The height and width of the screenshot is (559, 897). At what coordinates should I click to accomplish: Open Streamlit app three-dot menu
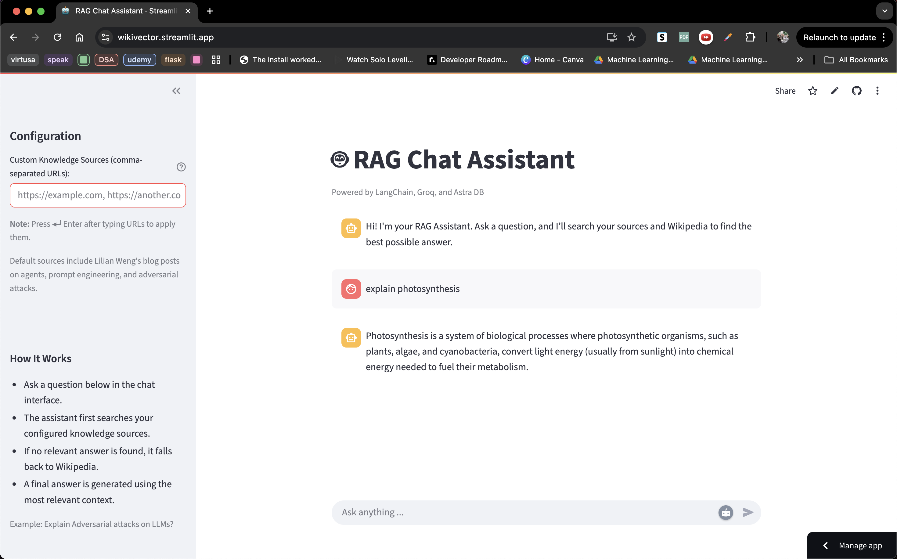(x=877, y=91)
